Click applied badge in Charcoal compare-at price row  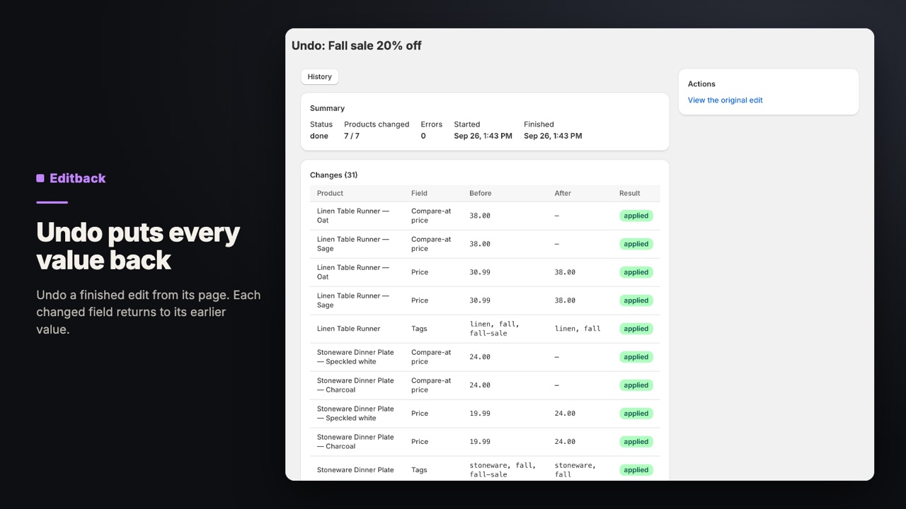pos(636,385)
